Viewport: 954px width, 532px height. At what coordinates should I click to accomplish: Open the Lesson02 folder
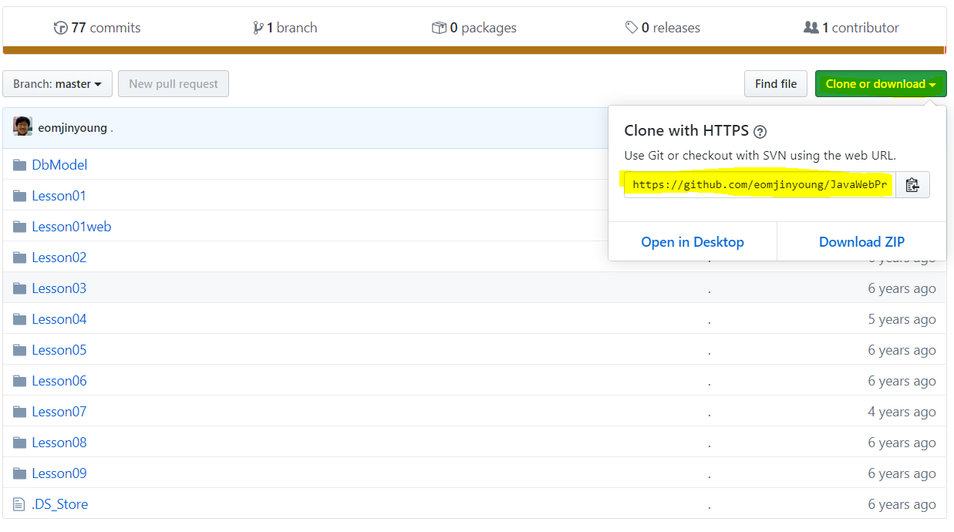[x=59, y=257]
